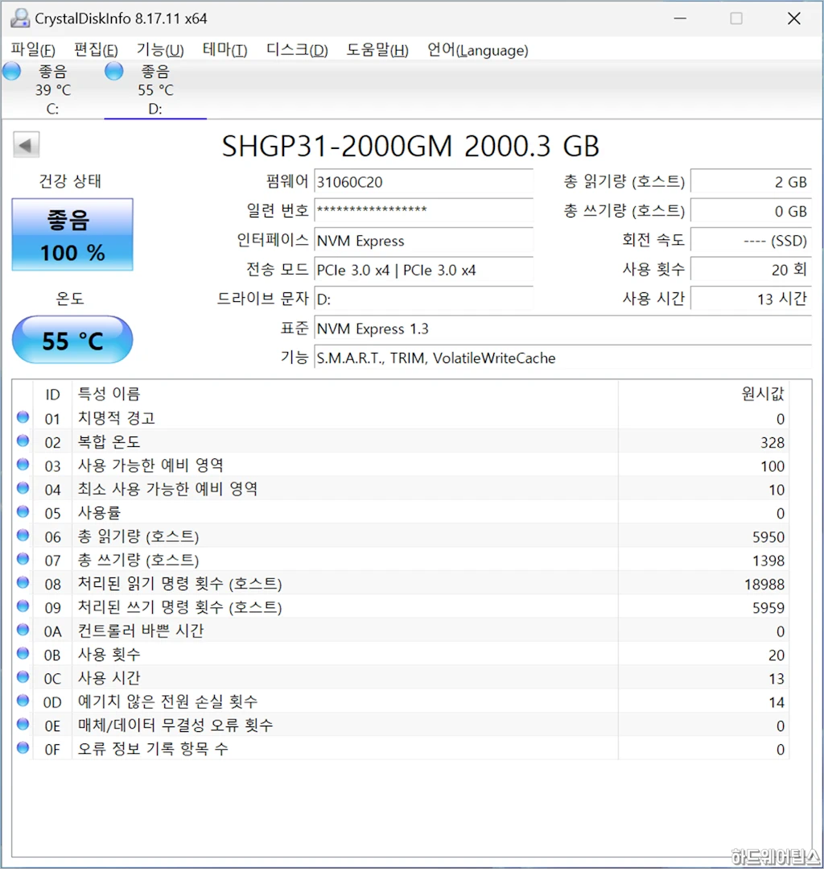
Task: Click status dot for 0B 사용 횟수
Action: (x=23, y=654)
